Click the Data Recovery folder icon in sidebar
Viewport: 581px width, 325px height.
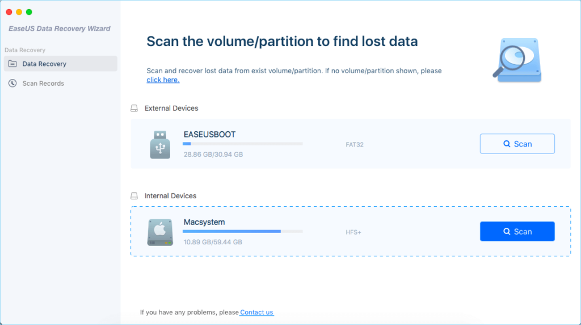pyautogui.click(x=12, y=64)
